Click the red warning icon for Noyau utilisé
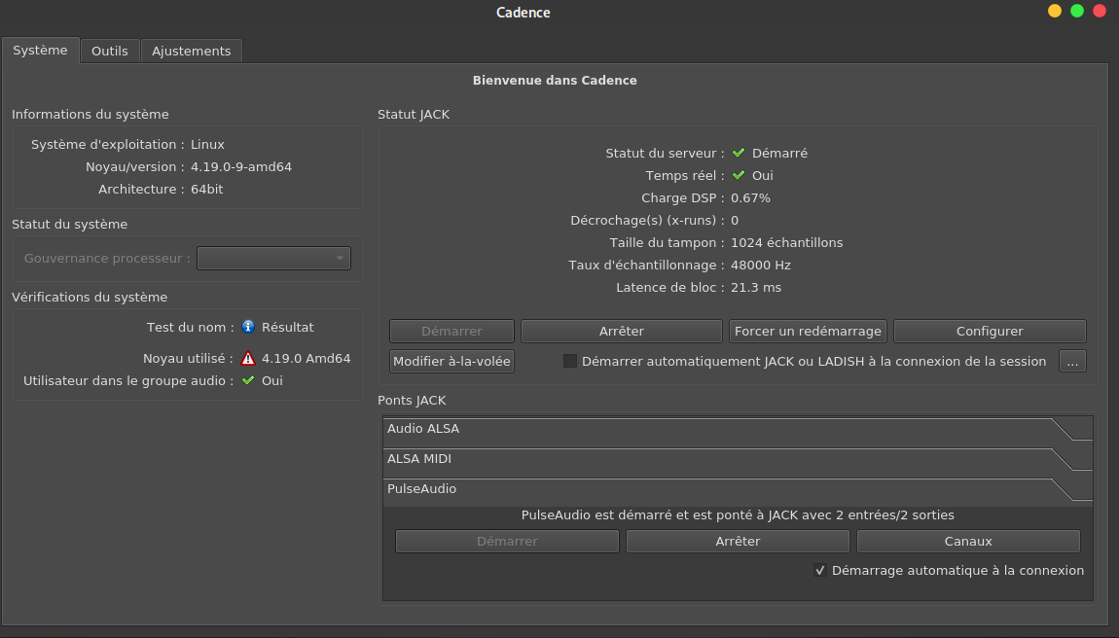The width and height of the screenshot is (1119, 638). [248, 358]
